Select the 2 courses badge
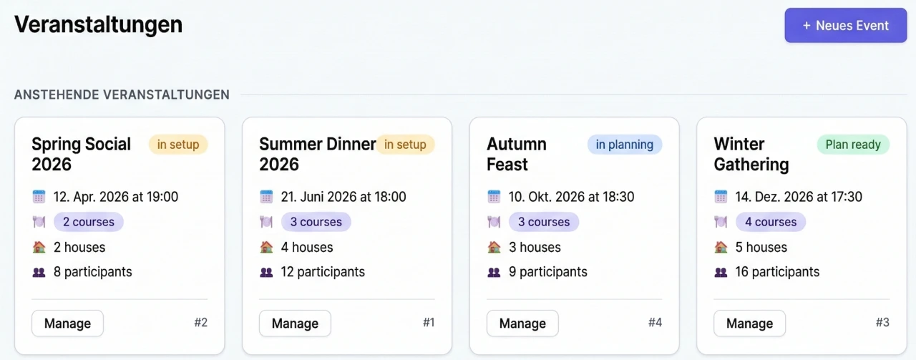This screenshot has height=360, width=916. [89, 222]
